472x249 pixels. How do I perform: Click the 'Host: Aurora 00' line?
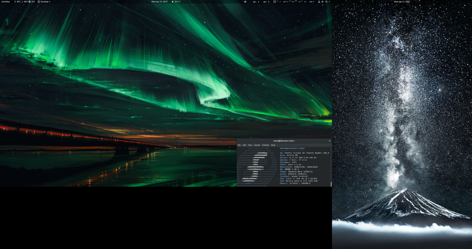click(289, 155)
